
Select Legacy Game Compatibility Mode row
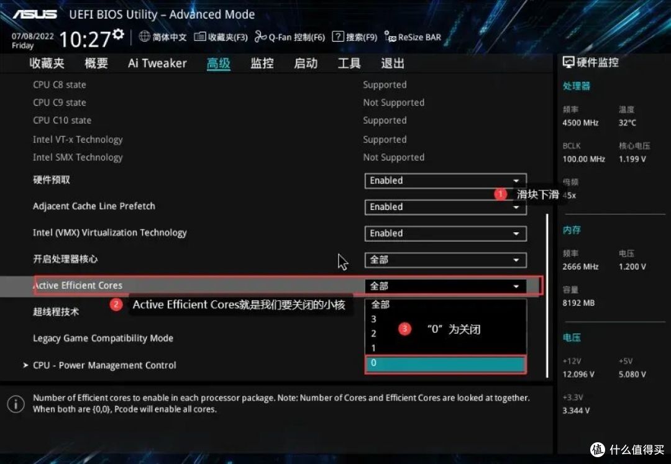[x=103, y=339]
